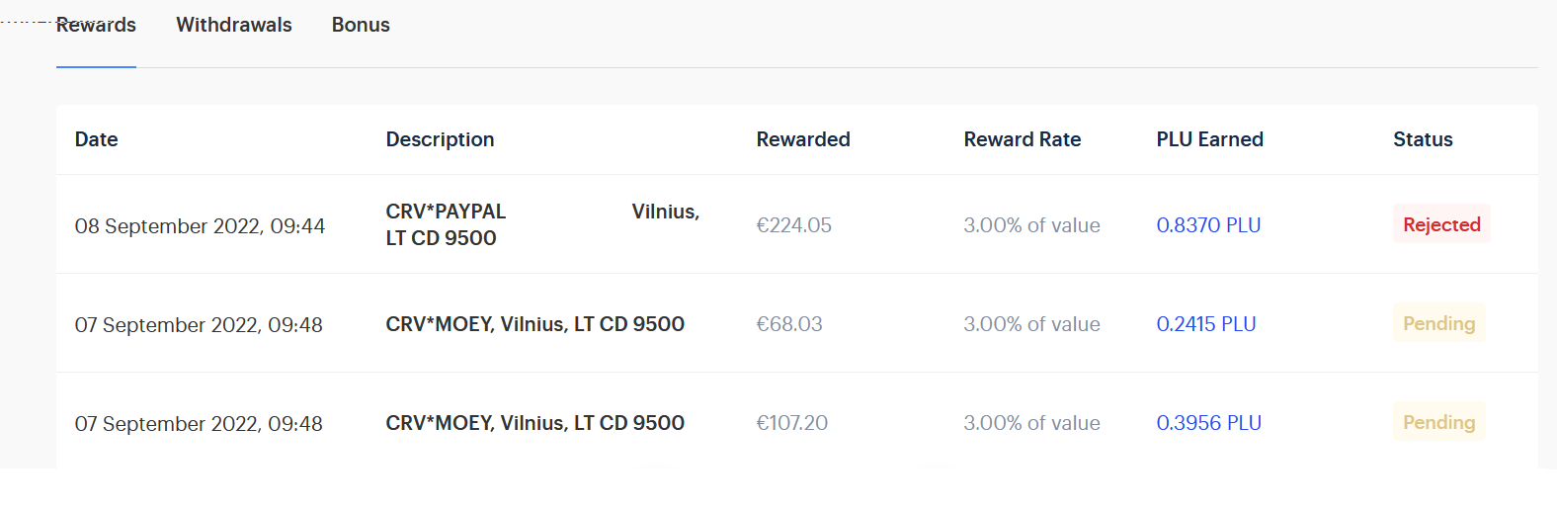Image resolution: width=1557 pixels, height=512 pixels.
Task: Click the €68.03 rewarded amount
Action: 789,324
